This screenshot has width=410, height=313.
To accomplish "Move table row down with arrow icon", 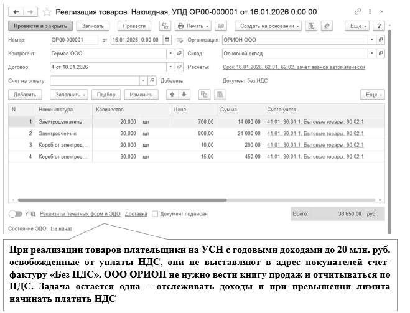I will pos(184,95).
